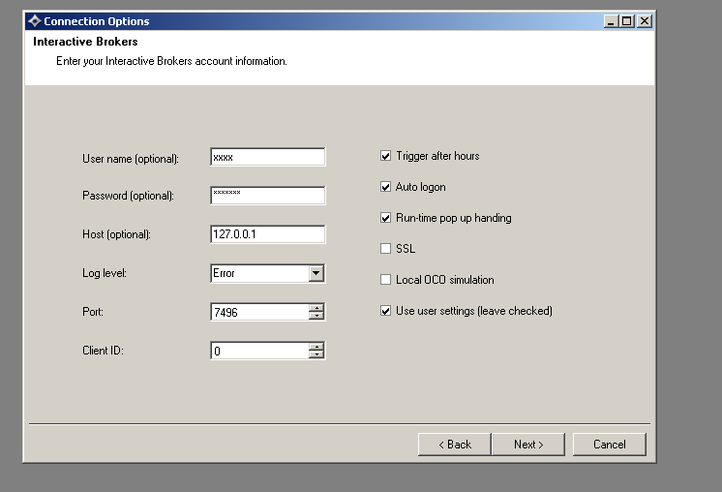Maximize the Connection Options window
The height and width of the screenshot is (492, 722).
click(627, 21)
